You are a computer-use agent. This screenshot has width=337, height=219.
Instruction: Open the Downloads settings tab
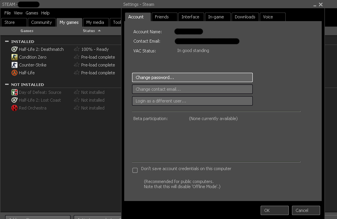(245, 17)
